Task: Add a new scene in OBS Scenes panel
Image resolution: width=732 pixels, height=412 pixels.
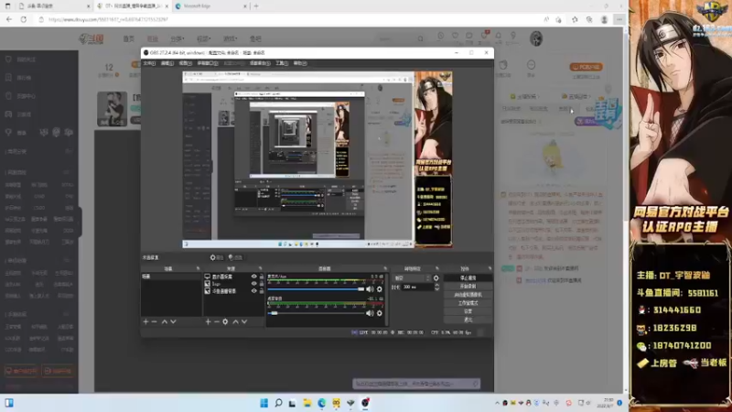Action: (145, 322)
